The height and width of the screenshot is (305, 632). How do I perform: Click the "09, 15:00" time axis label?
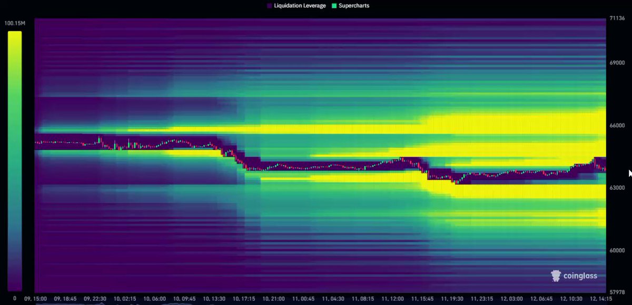(36, 298)
